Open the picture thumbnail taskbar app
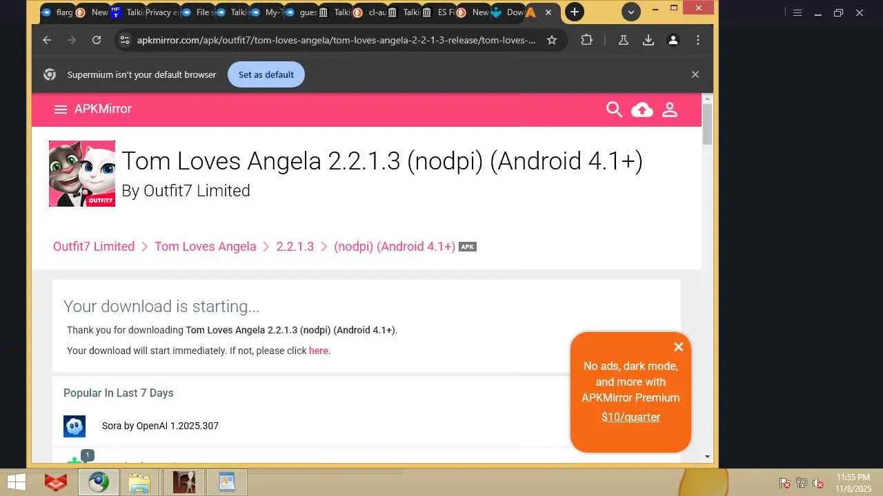 pos(183,482)
